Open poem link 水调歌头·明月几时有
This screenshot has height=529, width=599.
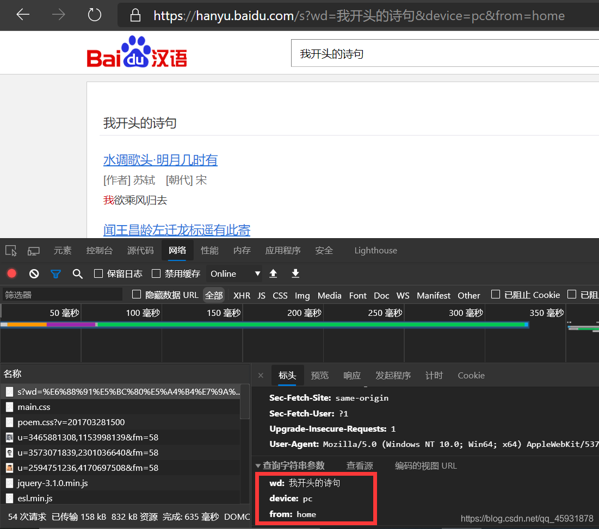coord(160,160)
